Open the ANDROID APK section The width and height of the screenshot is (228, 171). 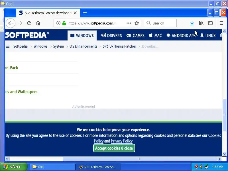[181, 35]
